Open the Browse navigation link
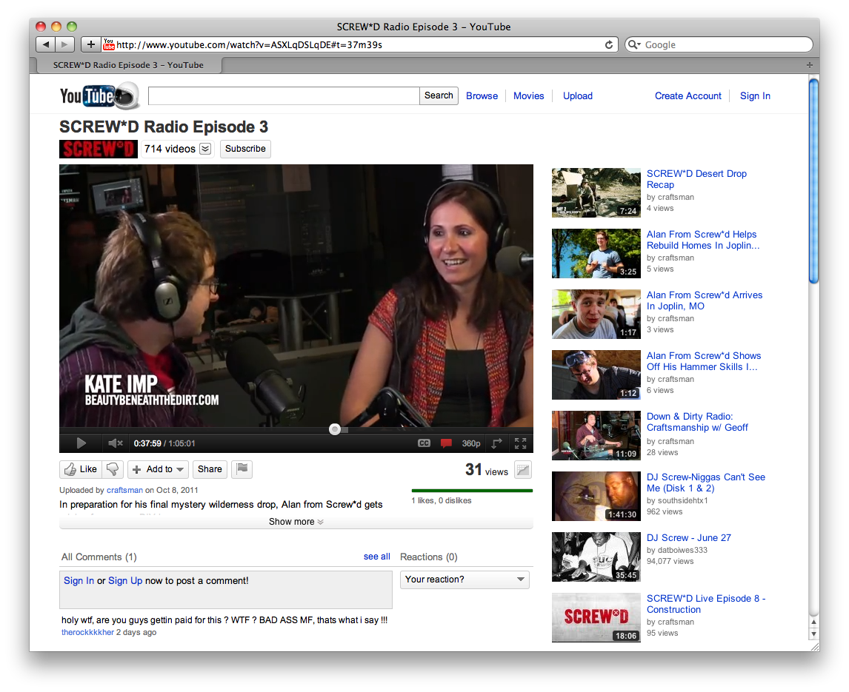This screenshot has width=849, height=692. point(482,95)
